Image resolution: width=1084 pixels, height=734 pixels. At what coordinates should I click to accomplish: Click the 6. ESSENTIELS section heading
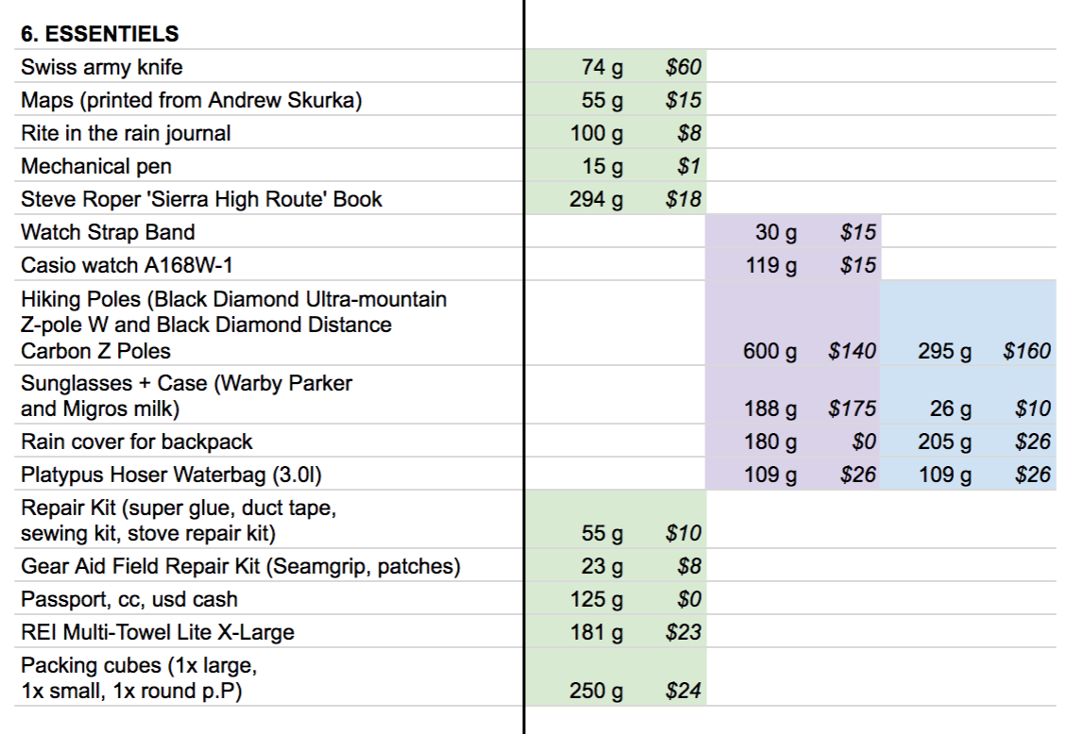click(99, 34)
